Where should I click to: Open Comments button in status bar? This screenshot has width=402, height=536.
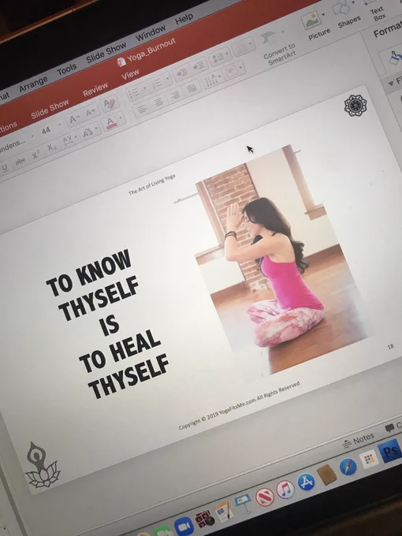coord(393,427)
